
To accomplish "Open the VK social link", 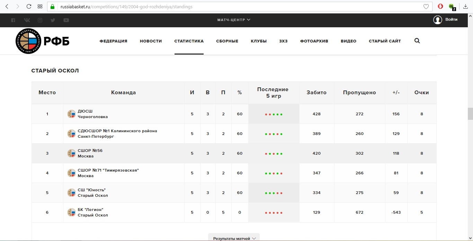I will [27, 20].
